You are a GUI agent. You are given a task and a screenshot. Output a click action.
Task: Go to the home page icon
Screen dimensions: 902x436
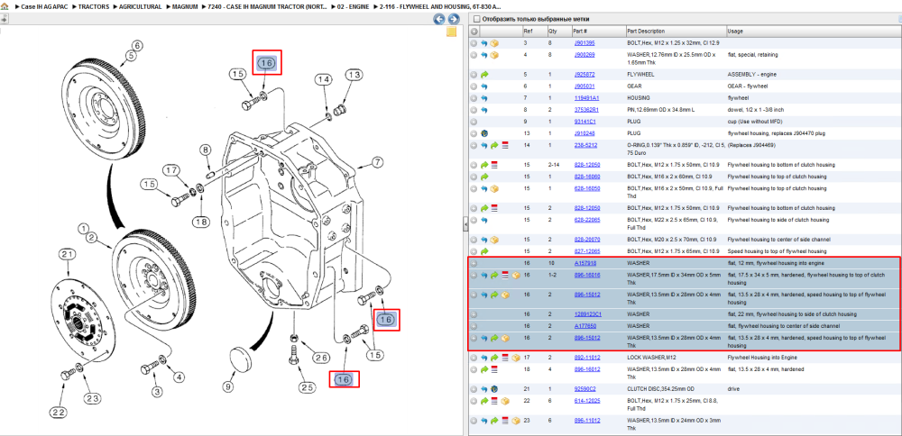point(5,7)
